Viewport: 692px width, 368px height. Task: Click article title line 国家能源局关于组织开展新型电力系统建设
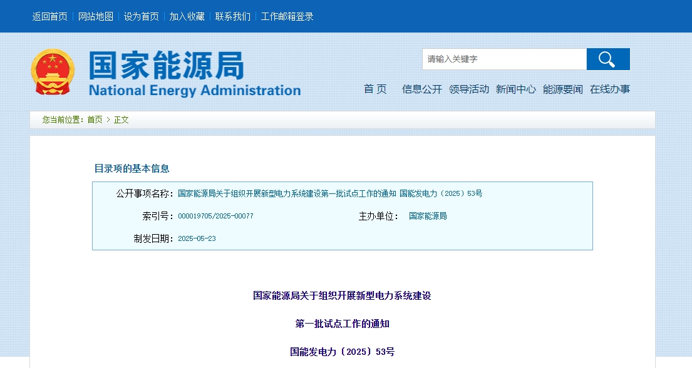pyautogui.click(x=342, y=295)
